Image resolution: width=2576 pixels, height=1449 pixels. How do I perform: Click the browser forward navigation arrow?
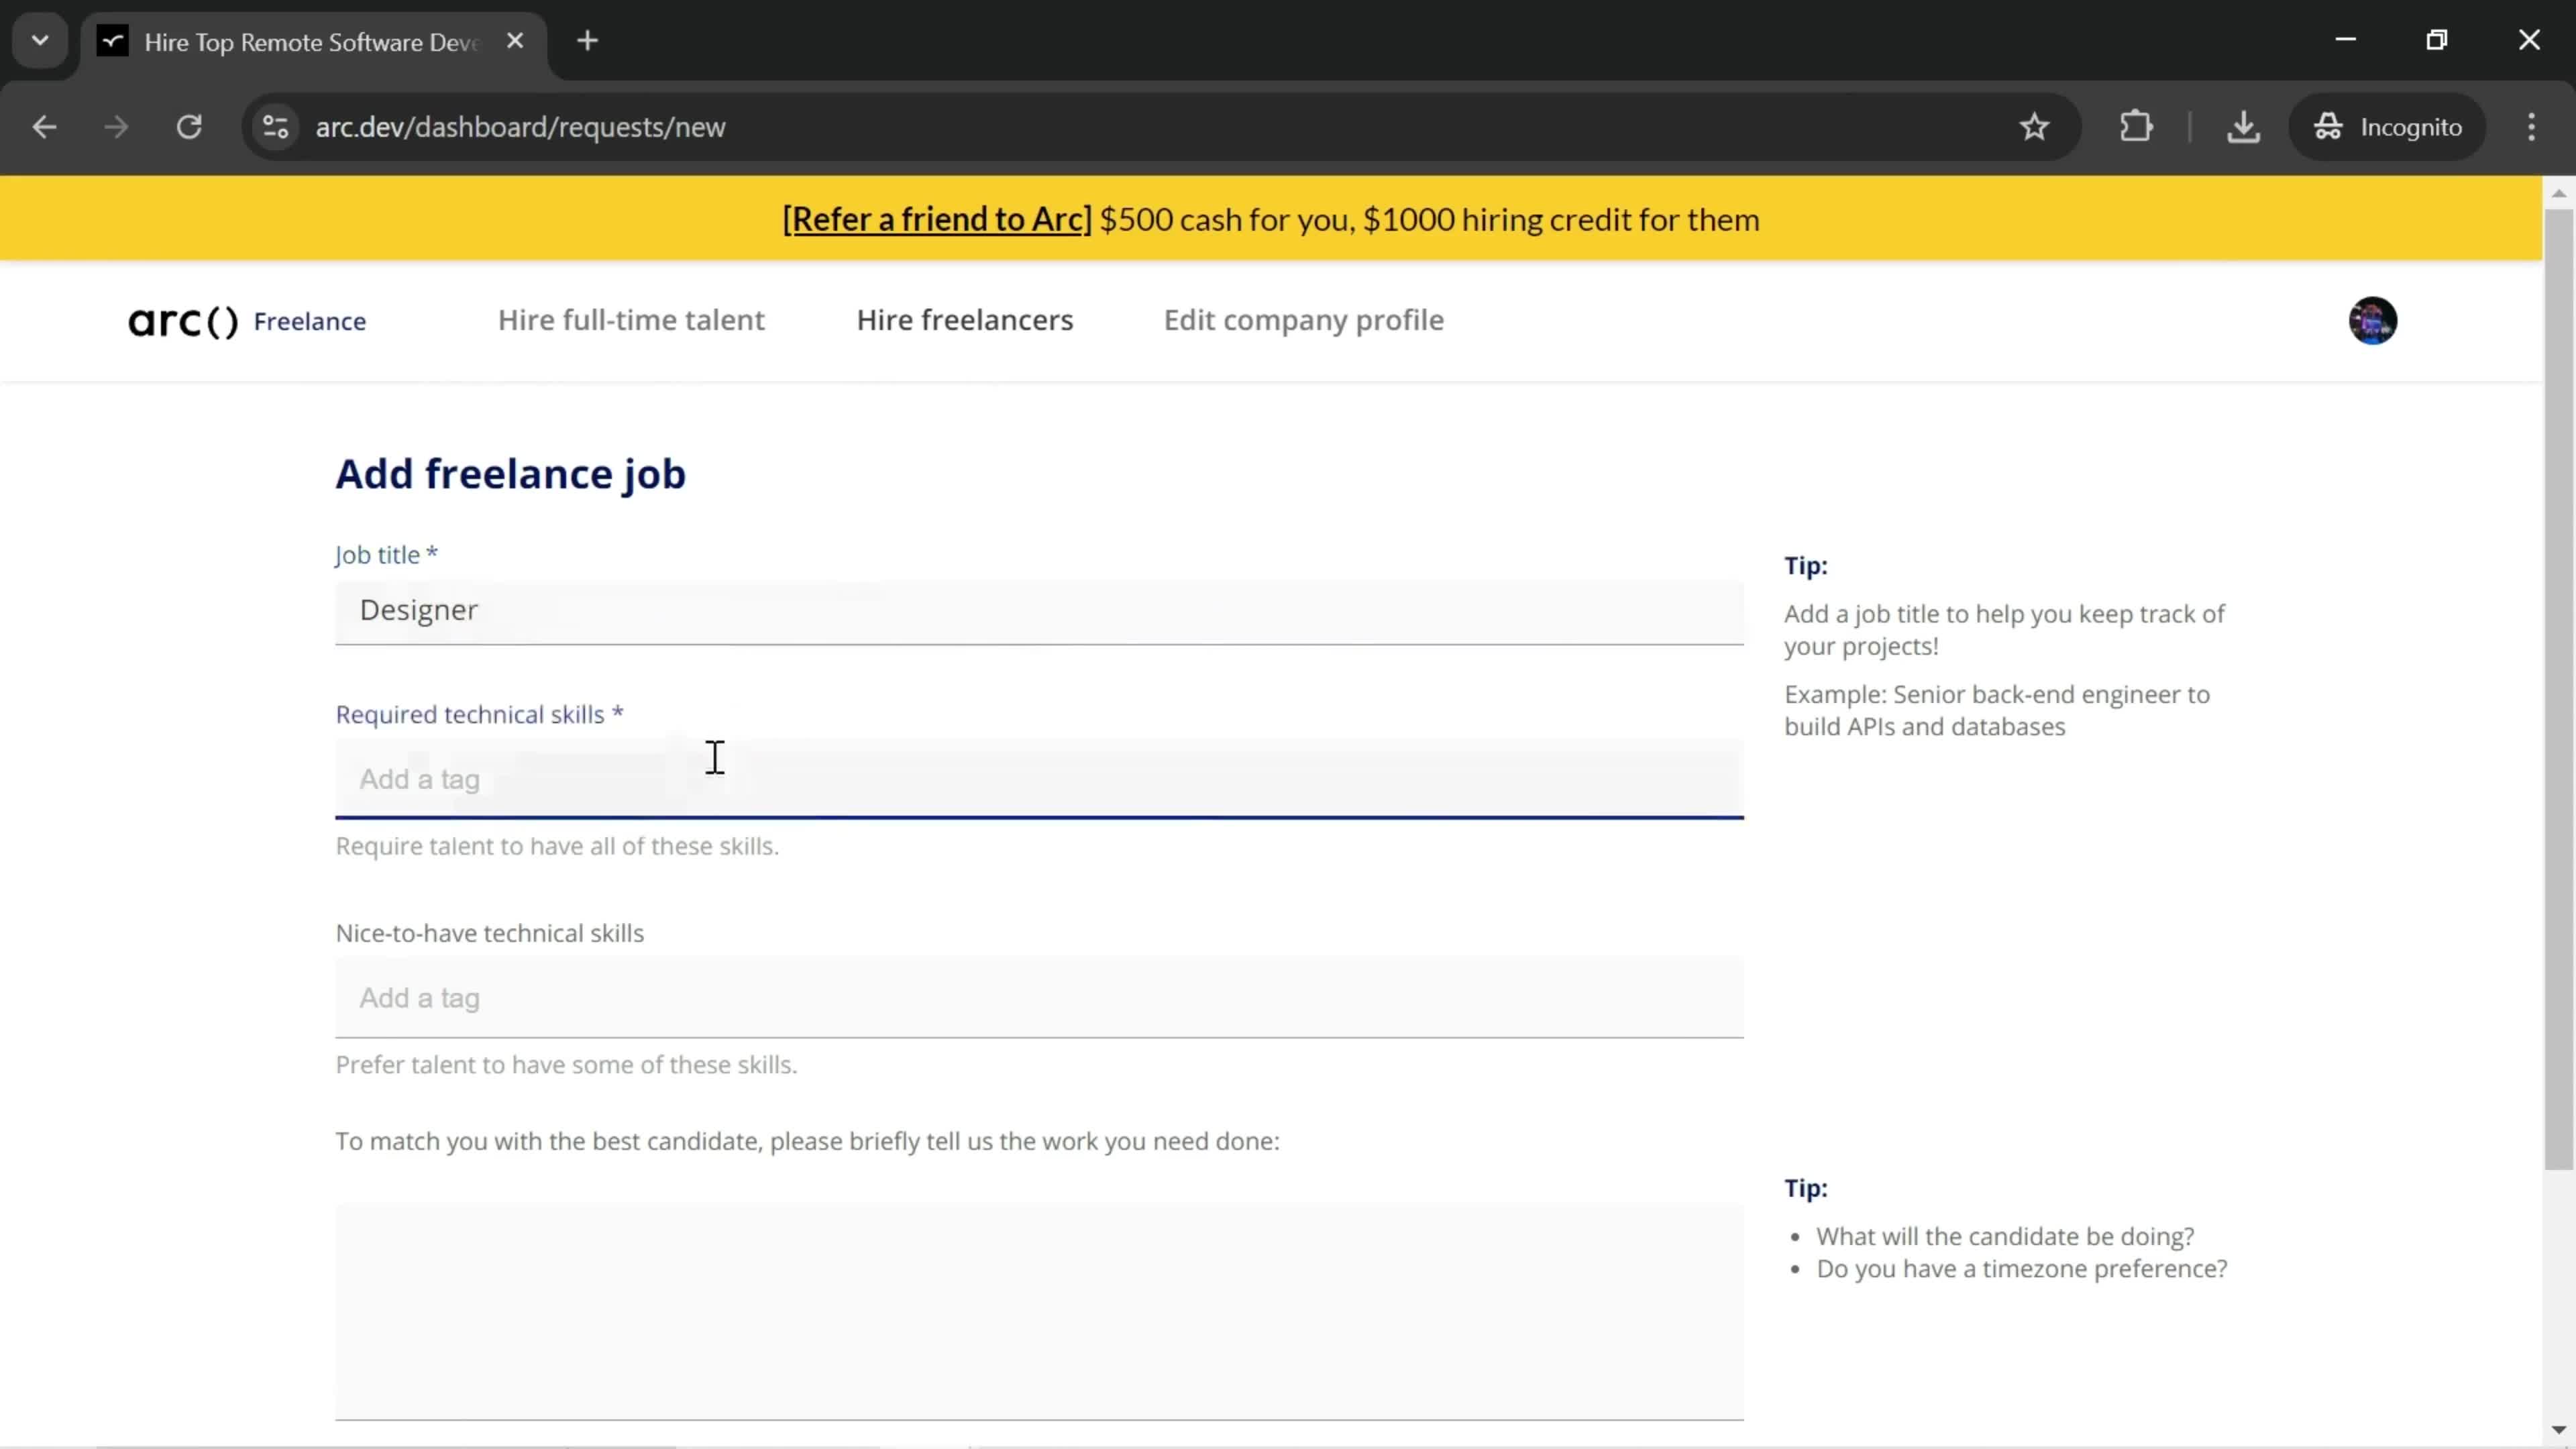[115, 125]
